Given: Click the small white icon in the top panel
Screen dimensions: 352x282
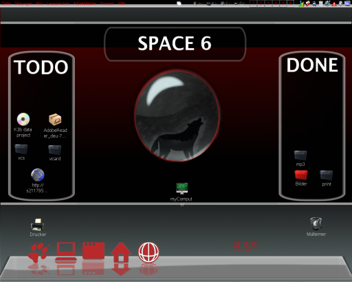Looking at the screenshot, I should point(179,3).
